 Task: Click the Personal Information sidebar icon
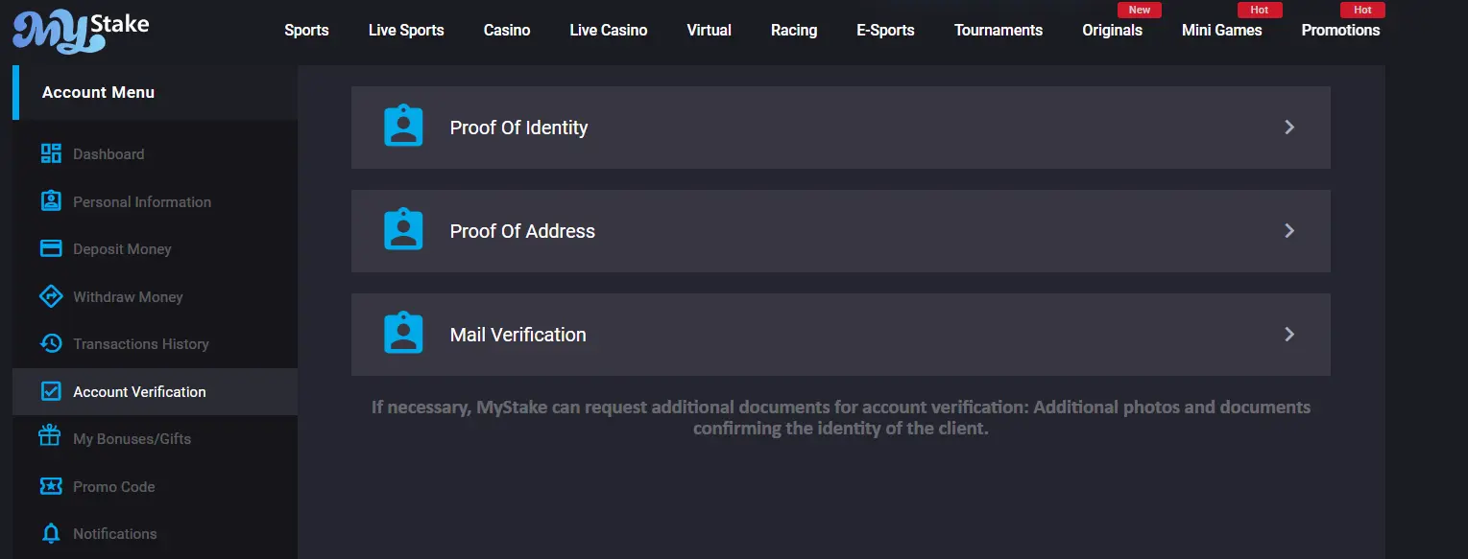(51, 201)
